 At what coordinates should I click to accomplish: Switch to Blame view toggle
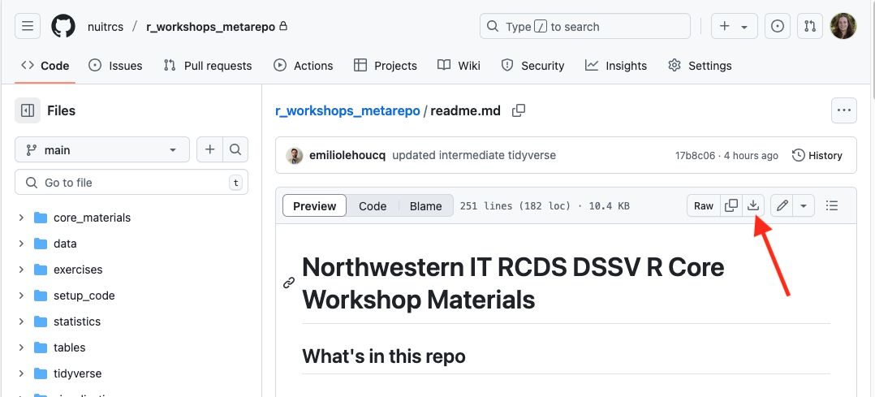point(426,206)
